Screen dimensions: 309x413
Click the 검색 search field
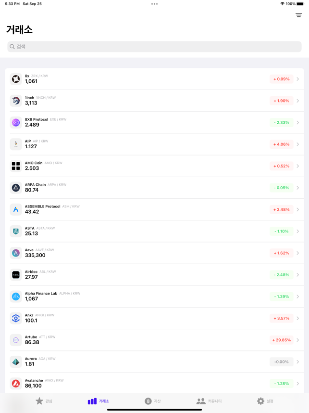click(x=154, y=47)
